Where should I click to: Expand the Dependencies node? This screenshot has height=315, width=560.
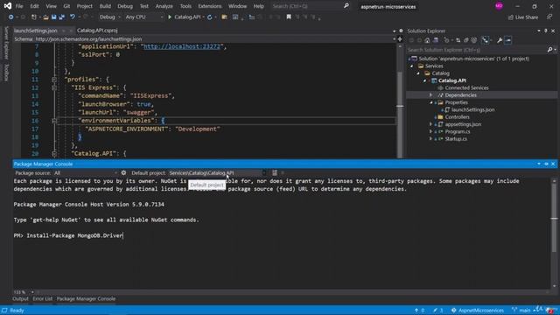coord(430,95)
